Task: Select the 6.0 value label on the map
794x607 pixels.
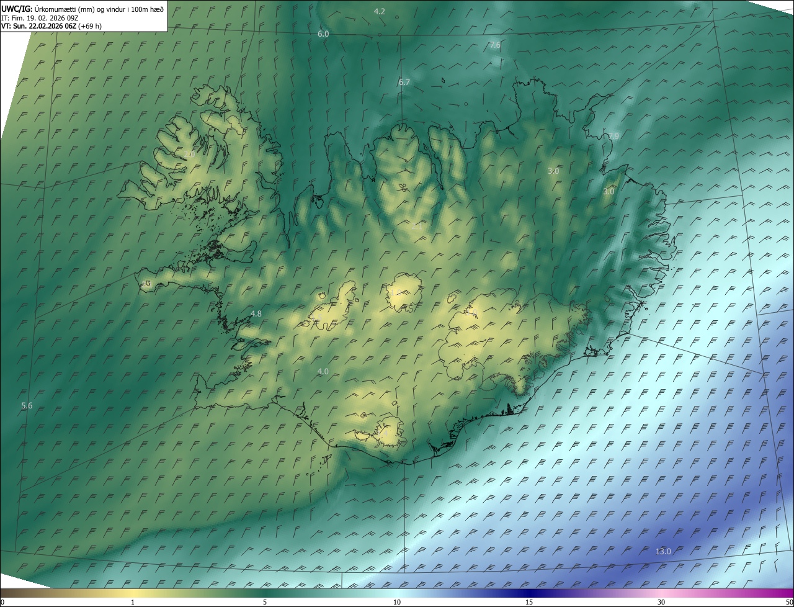Action: coord(323,34)
